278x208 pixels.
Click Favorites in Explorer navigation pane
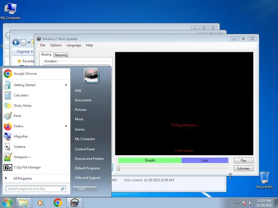click(26, 61)
